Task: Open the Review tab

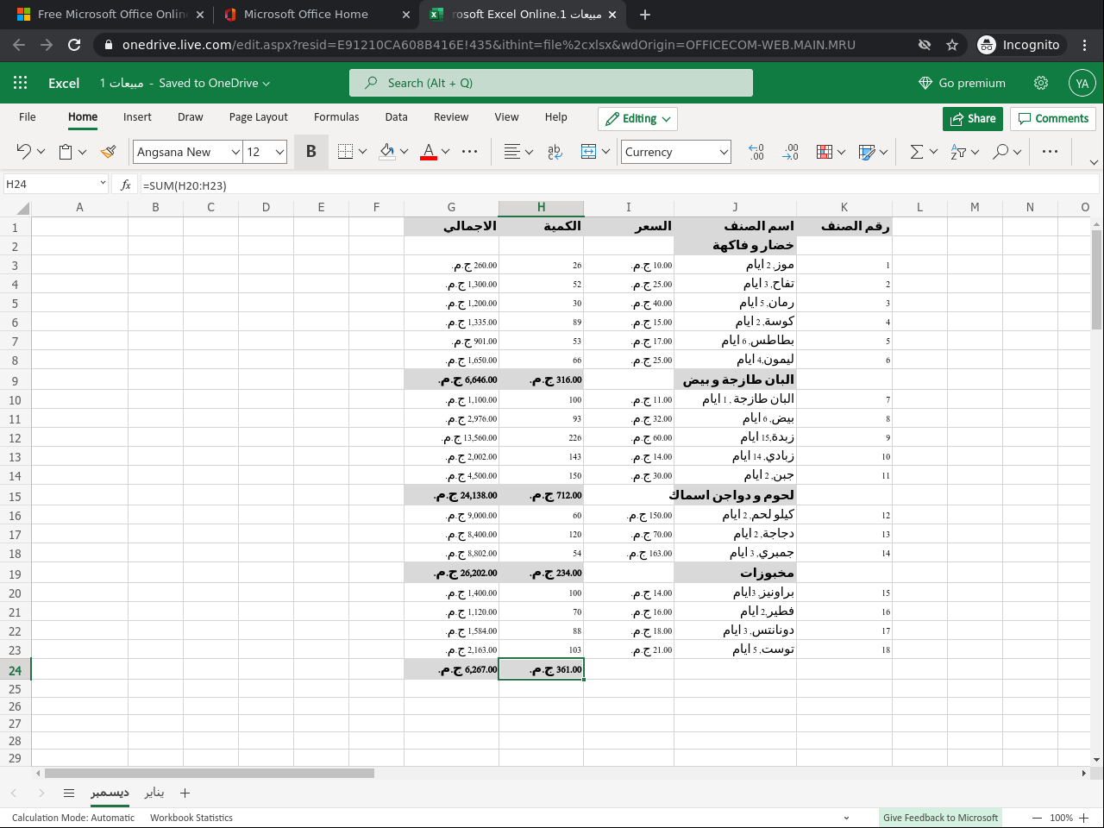Action: pos(451,117)
